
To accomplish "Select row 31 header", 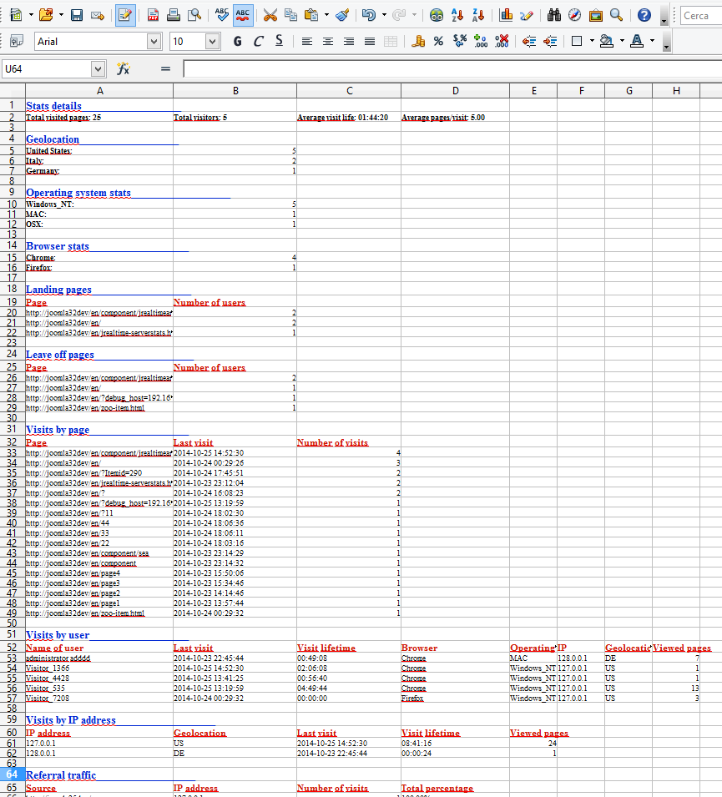I will 13,429.
